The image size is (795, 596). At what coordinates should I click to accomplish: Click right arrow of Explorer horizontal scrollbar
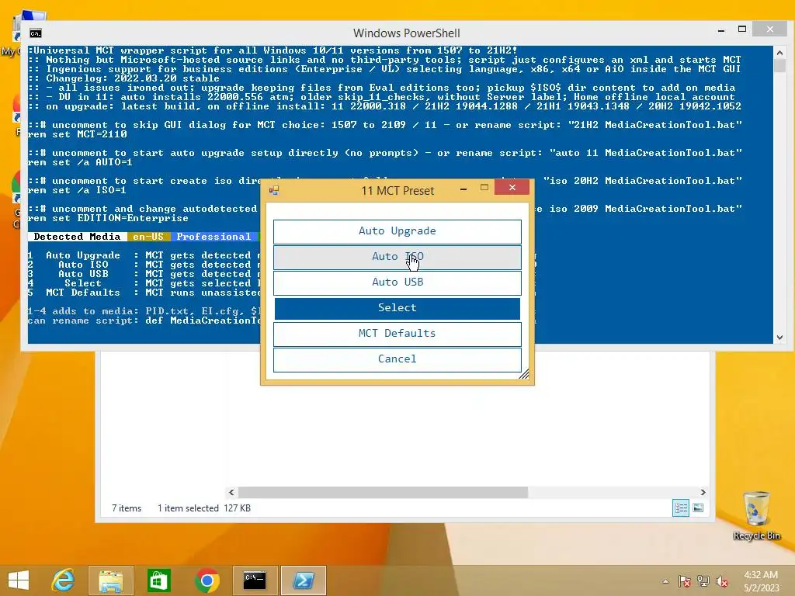pyautogui.click(x=703, y=492)
